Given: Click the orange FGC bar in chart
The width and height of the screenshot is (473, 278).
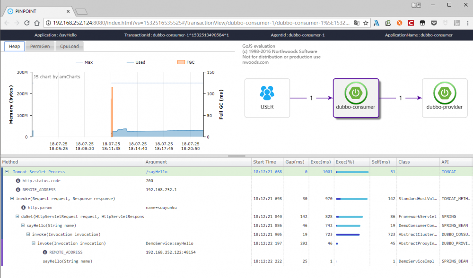Looking at the screenshot, I should click(112, 112).
